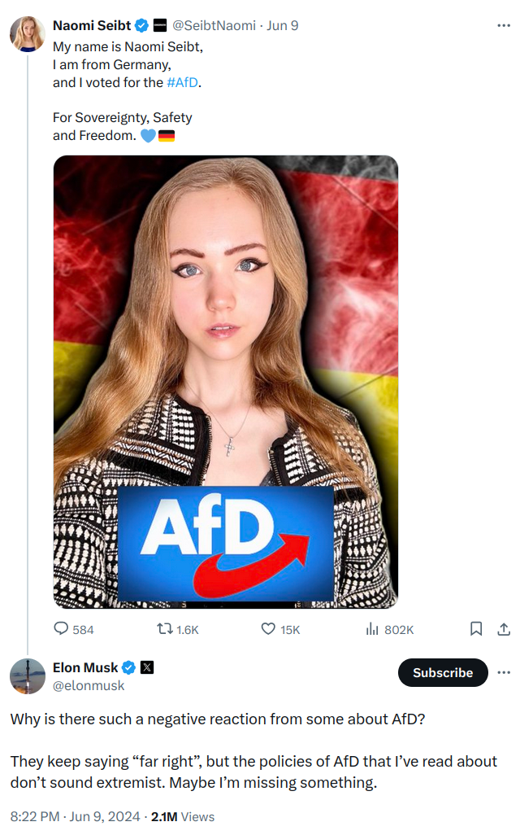Subscribe to Elon Musk
Screen dimensions: 520x835
443,672
